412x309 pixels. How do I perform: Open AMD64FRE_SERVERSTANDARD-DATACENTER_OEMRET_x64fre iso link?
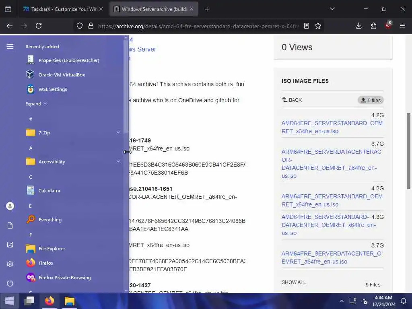click(x=328, y=225)
